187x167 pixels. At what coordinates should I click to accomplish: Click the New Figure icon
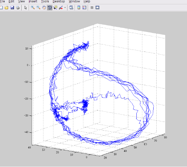(x=1, y=8)
